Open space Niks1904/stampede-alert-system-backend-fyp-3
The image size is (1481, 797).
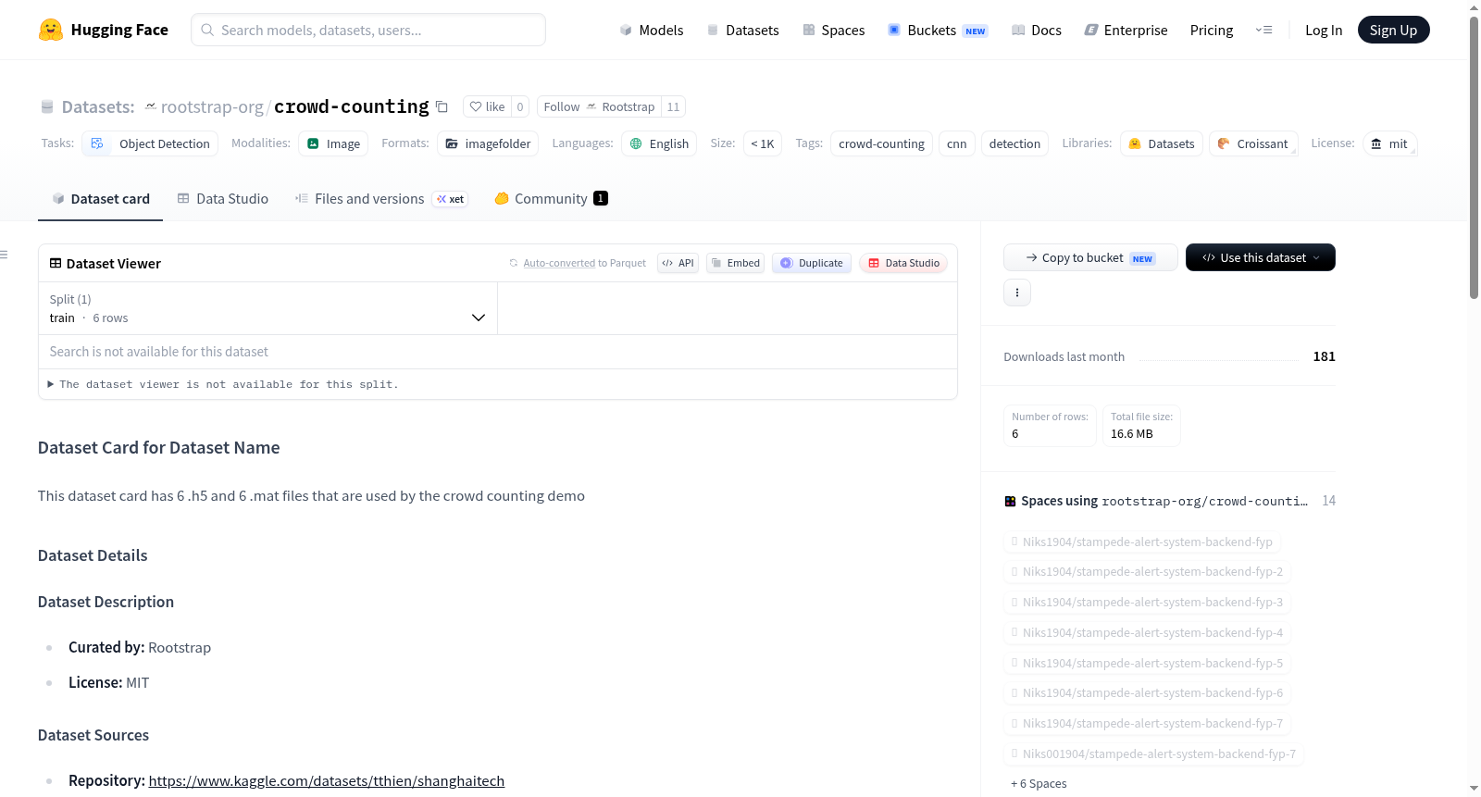(1148, 602)
